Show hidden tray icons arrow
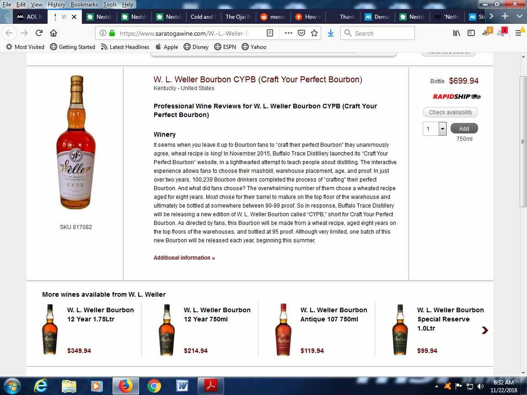The height and width of the screenshot is (395, 527). 436,387
